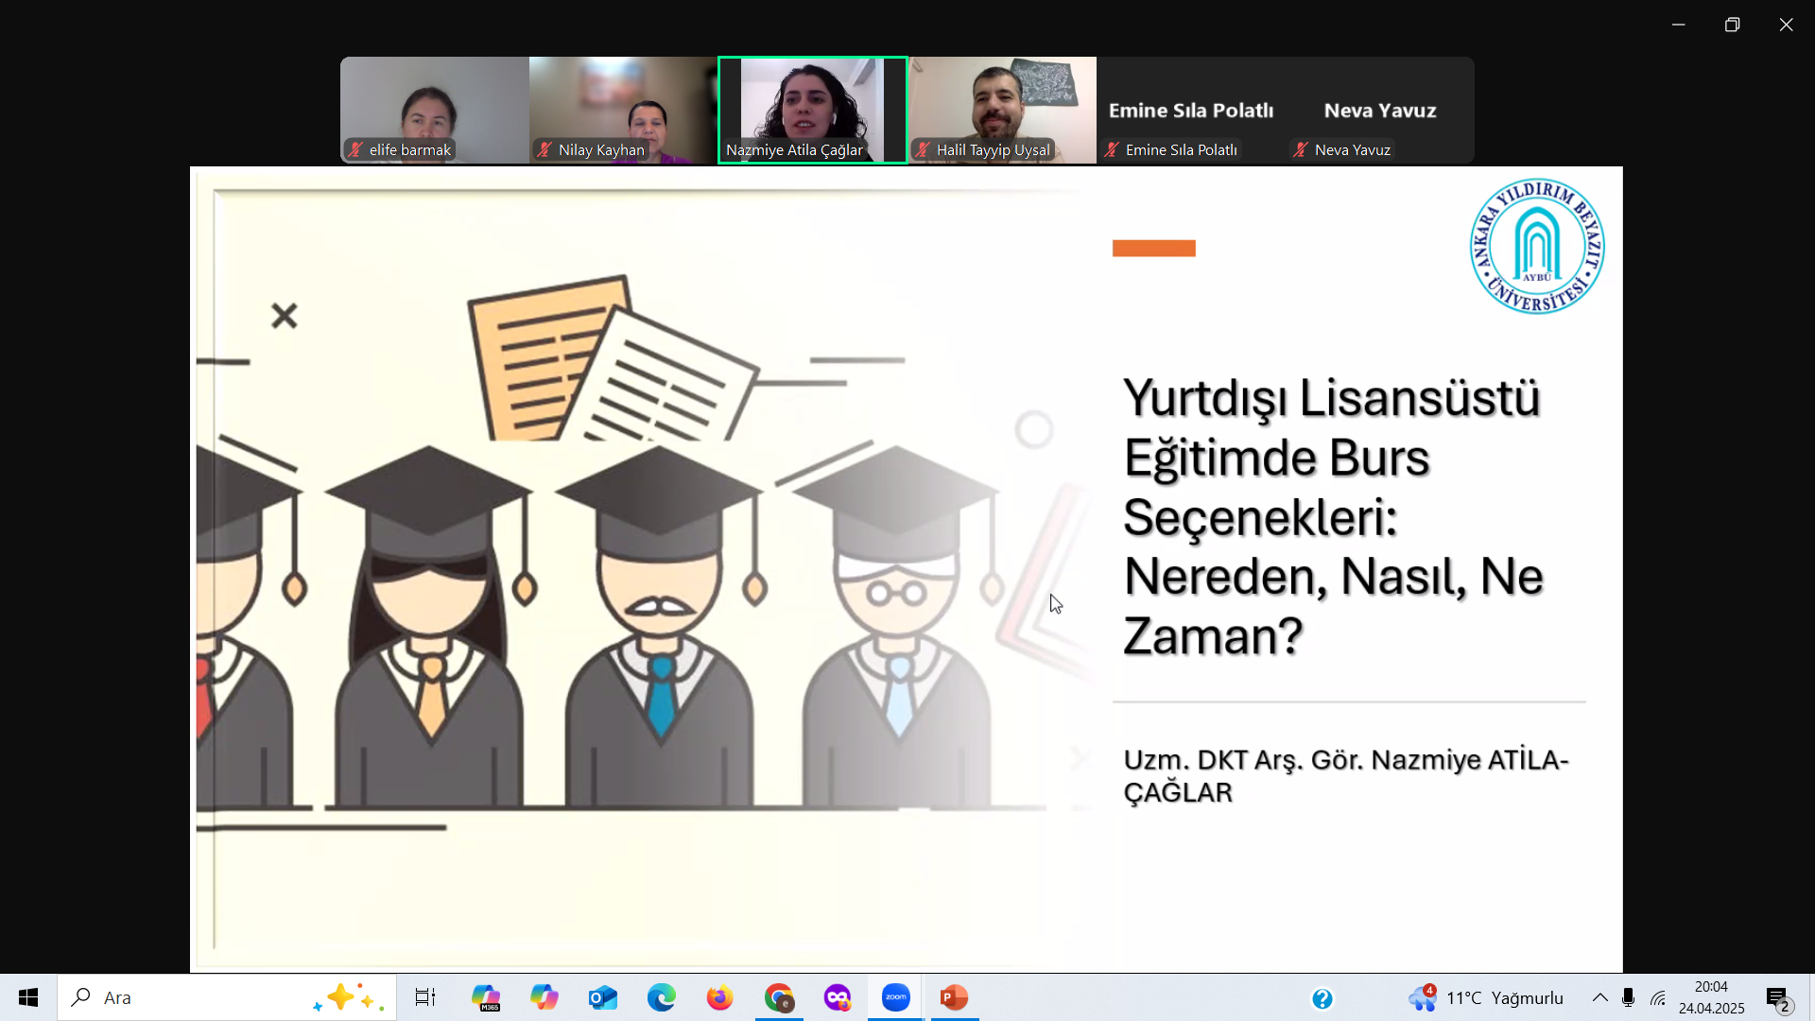Expand hidden icons in the system tray

[1599, 997]
